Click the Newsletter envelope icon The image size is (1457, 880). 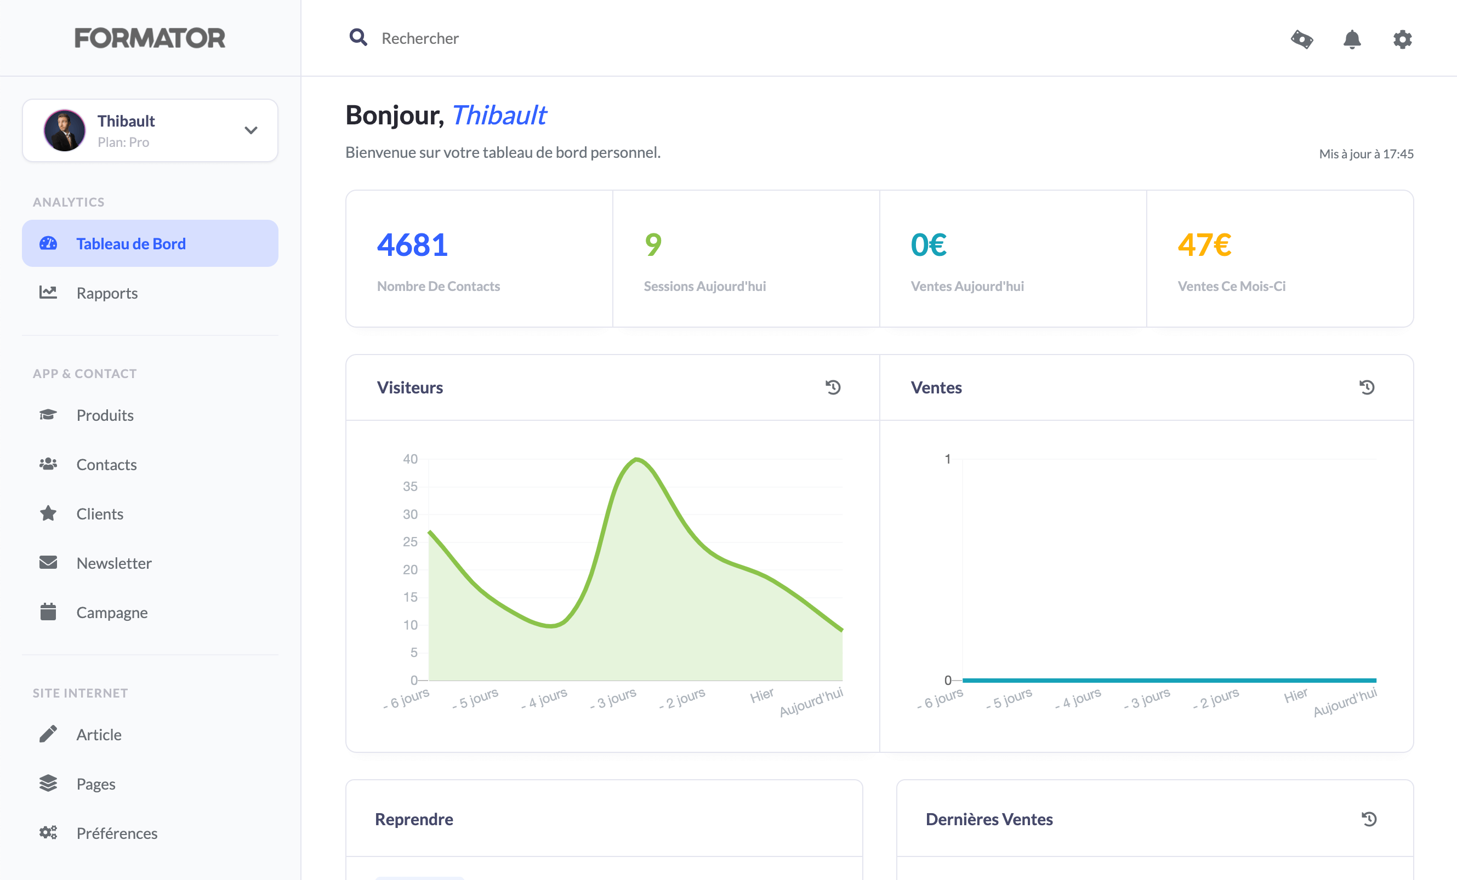[x=48, y=562]
